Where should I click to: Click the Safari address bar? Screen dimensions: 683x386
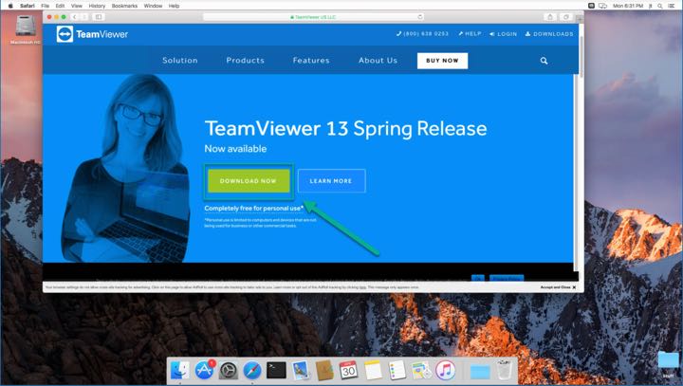(313, 17)
